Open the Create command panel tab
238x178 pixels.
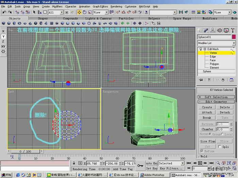200,31
